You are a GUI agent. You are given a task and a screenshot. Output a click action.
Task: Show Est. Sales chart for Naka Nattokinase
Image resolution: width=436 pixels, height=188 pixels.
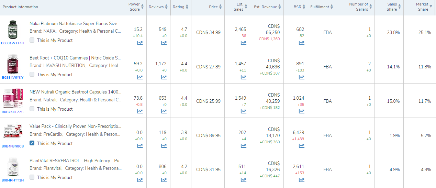coord(243,43)
